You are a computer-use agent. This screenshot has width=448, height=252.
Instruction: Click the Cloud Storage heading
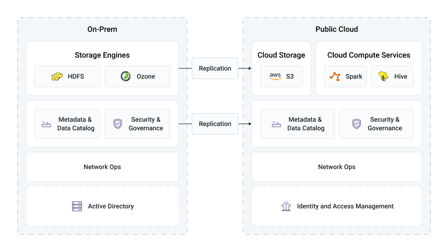click(281, 55)
